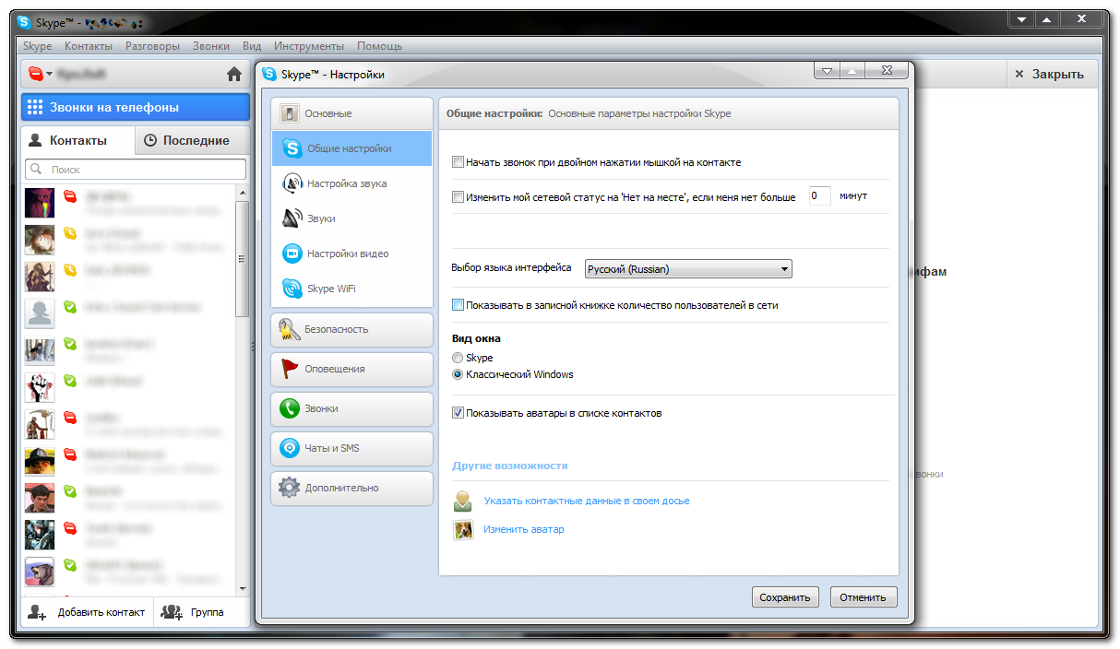1120x649 pixels.
Task: Open the Контакты menu
Action: pos(89,46)
